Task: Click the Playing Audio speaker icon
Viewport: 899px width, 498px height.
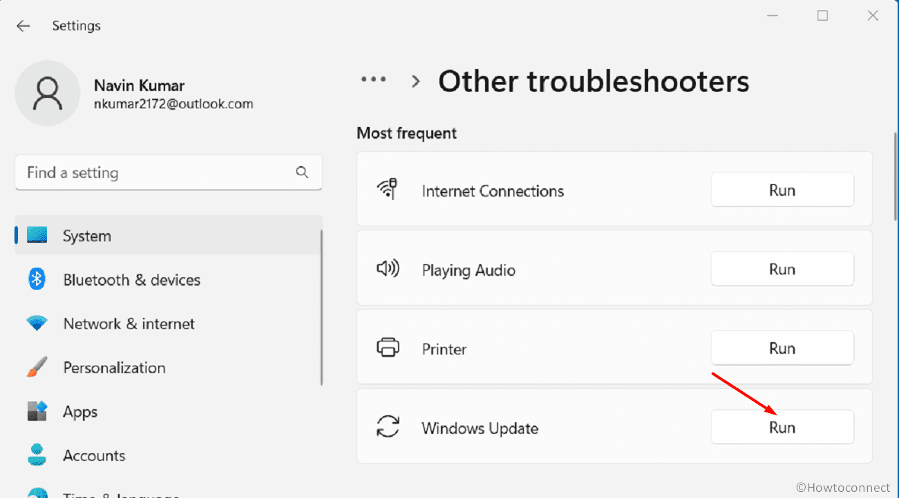Action: pos(387,269)
